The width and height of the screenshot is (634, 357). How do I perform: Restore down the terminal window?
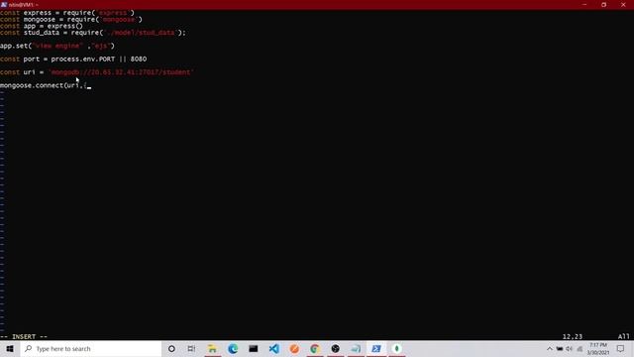[x=604, y=4]
